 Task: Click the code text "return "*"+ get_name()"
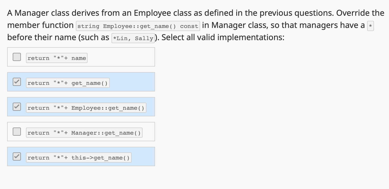67,83
